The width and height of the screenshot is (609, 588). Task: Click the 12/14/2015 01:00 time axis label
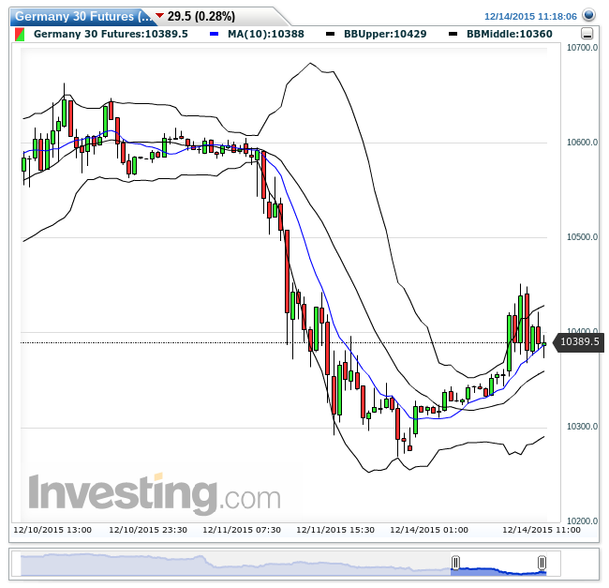(429, 530)
